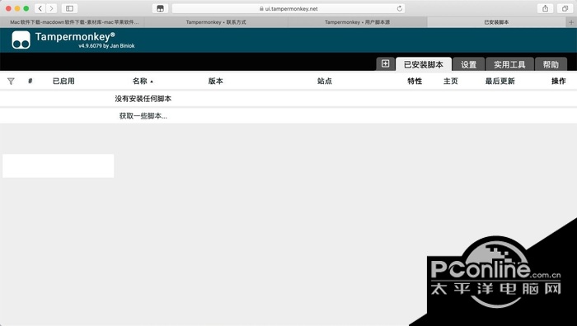Click the ui.tampermonkey.net address bar
Image resolution: width=577 pixels, height=326 pixels.
click(x=288, y=8)
